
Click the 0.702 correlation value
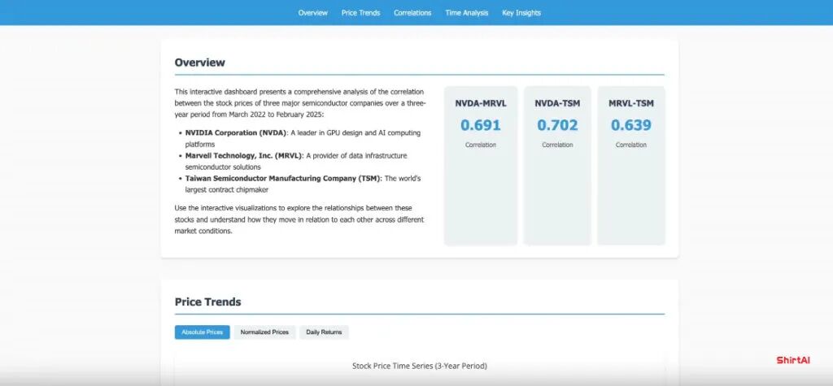(x=557, y=125)
